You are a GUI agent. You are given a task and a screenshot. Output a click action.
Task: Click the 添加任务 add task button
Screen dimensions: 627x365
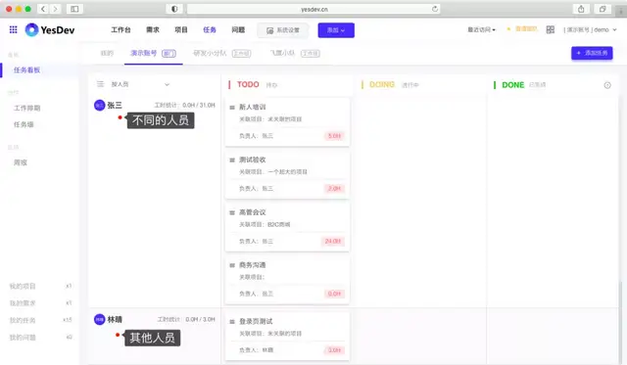click(x=592, y=53)
